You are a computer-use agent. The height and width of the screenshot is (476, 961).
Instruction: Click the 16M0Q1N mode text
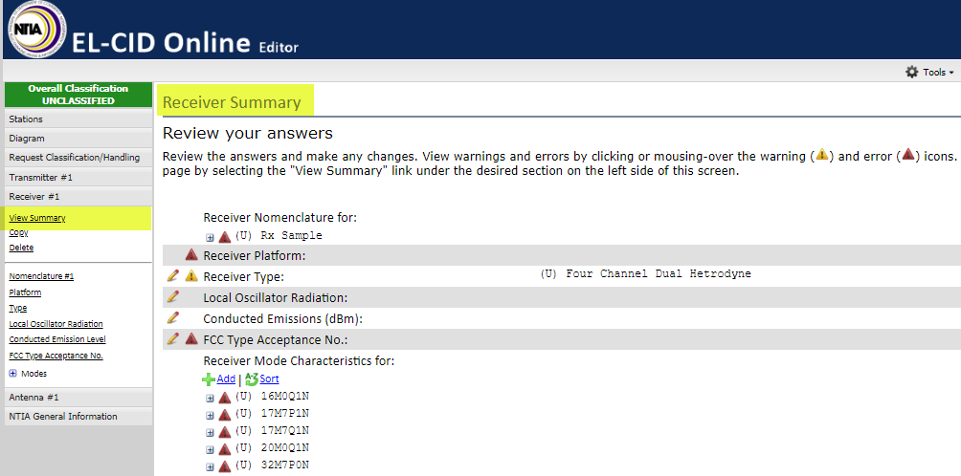pyautogui.click(x=284, y=397)
